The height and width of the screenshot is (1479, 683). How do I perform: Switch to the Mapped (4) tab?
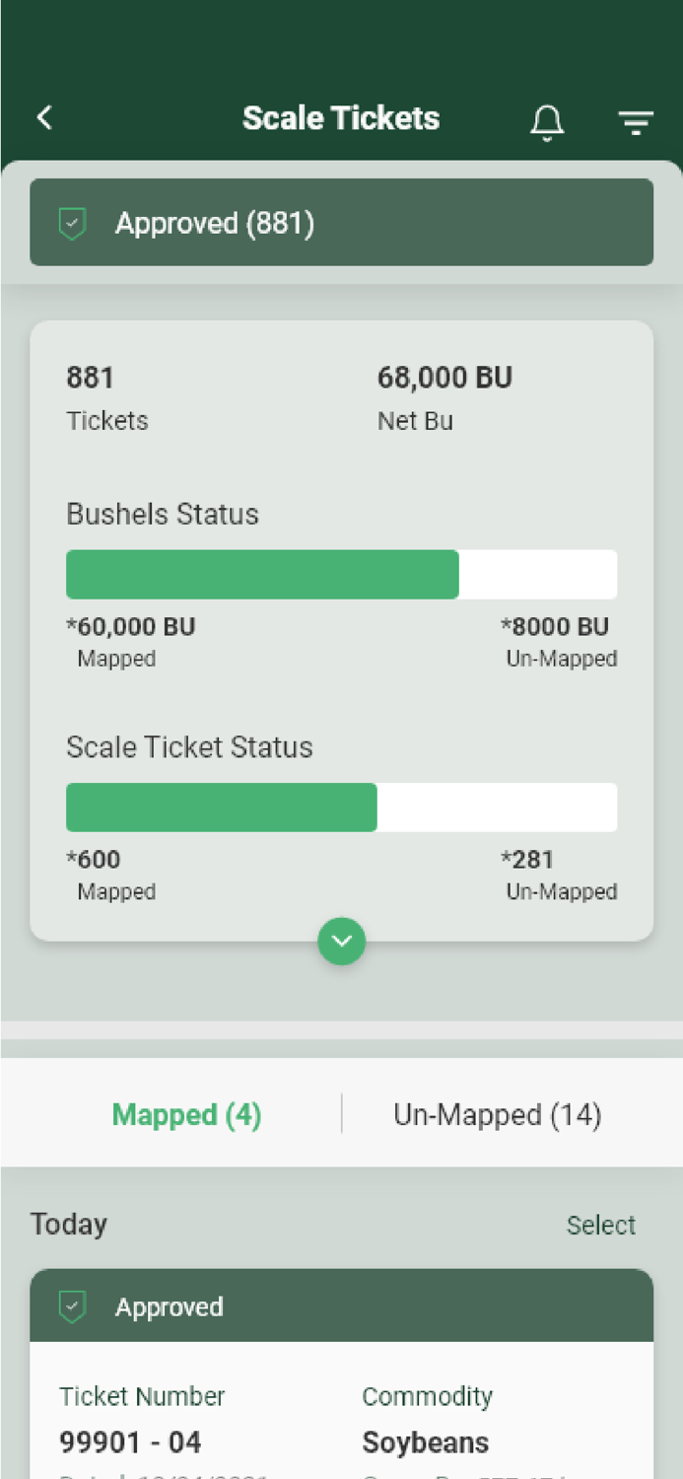(x=186, y=1115)
